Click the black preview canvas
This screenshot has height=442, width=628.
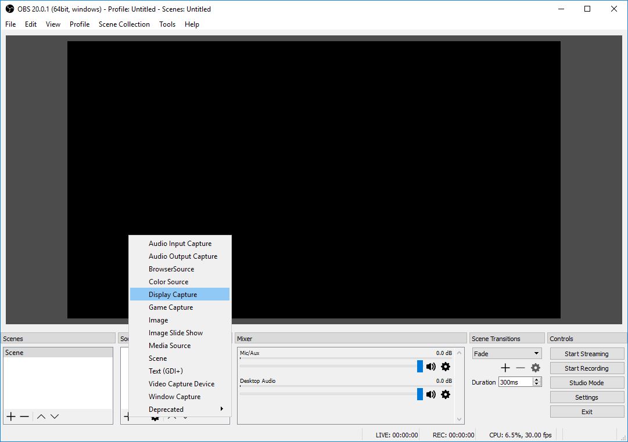point(314,180)
